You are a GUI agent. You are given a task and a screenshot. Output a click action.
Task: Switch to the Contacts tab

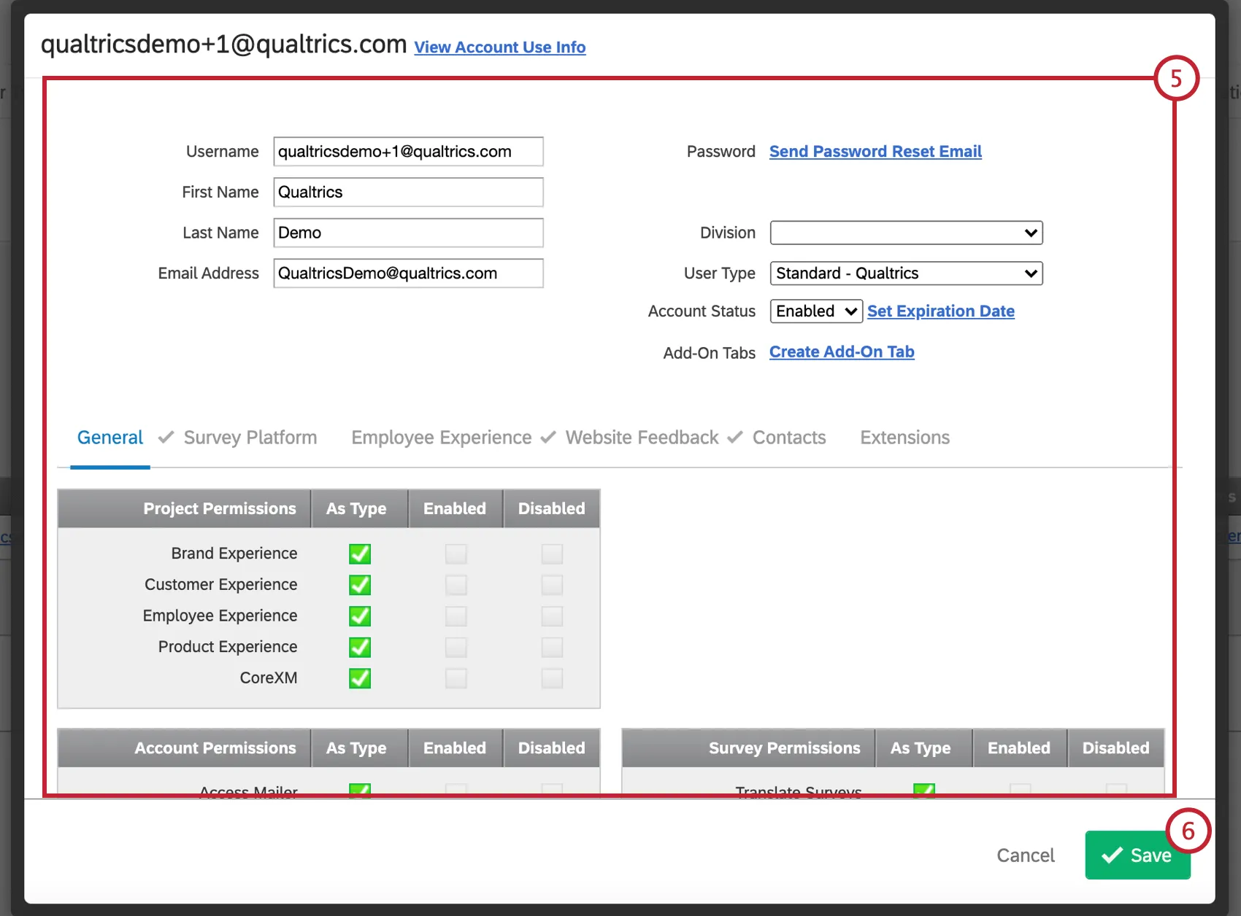click(x=788, y=438)
